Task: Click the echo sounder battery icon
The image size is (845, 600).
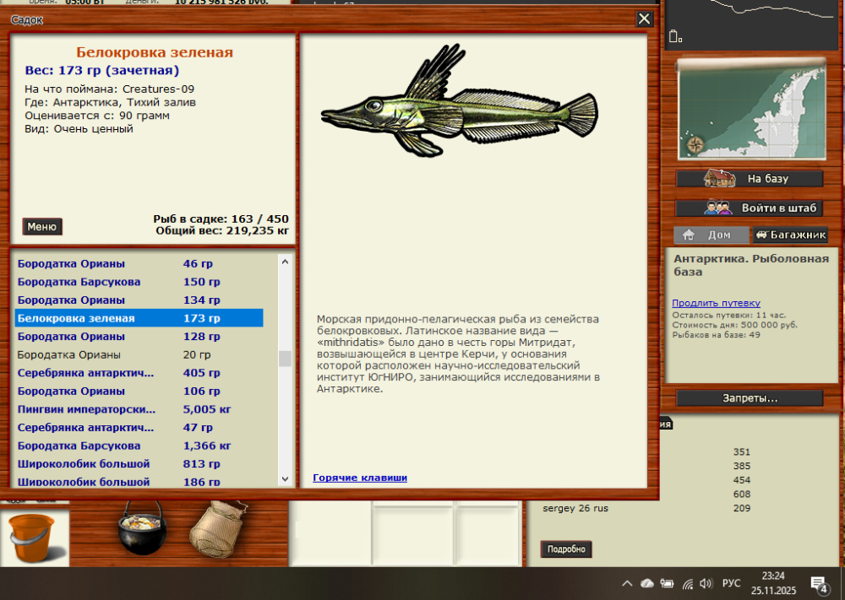Action: [674, 36]
